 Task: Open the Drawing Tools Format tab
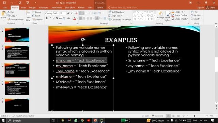point(100,8)
